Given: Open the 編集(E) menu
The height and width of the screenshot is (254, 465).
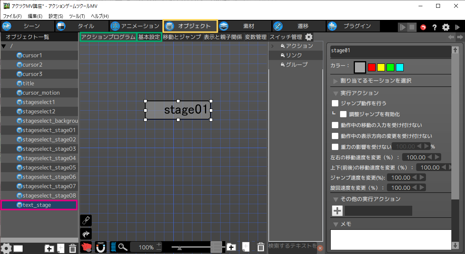Looking at the screenshot, I should 35,16.
